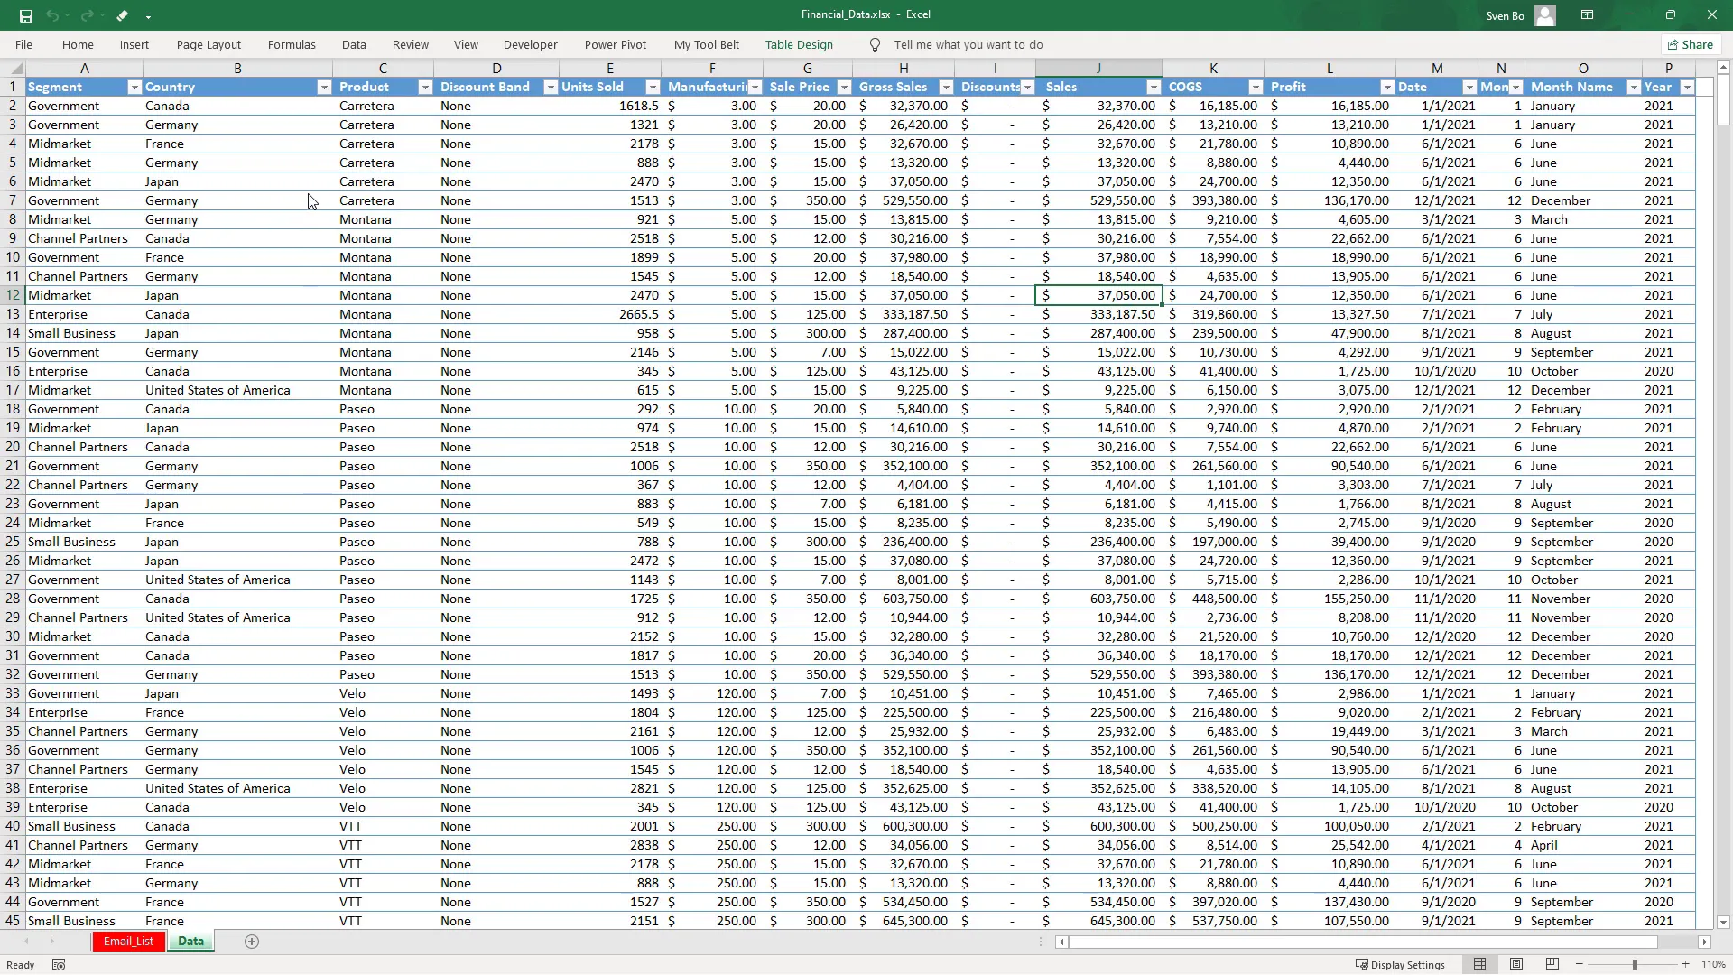
Task: Switch to the Formulas ribbon tab
Action: click(x=292, y=44)
